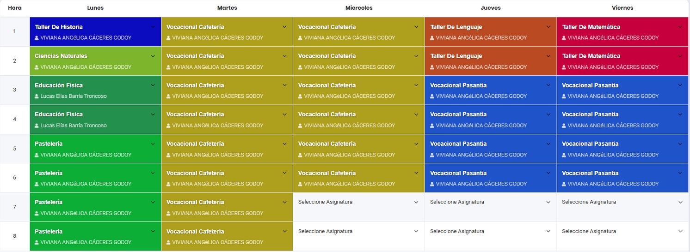Click the teacher icon in Jueves hour 2
The width and height of the screenshot is (690, 252).
(x=432, y=67)
